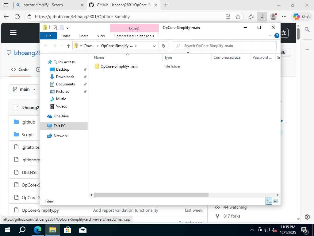Open Downloads in Quick access
This screenshot has height=236, width=314.
65,77
